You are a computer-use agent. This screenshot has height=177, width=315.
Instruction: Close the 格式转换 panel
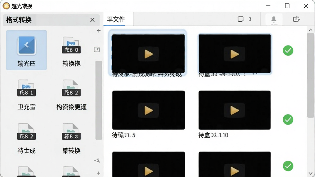[x=92, y=20]
